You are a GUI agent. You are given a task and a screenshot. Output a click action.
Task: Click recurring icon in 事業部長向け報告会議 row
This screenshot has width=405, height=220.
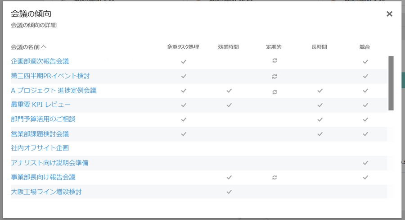click(x=274, y=178)
